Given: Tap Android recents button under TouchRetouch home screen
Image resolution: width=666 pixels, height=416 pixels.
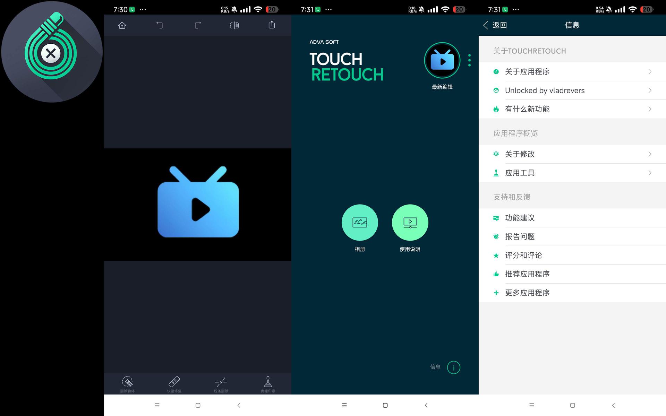Looking at the screenshot, I should pos(344,405).
